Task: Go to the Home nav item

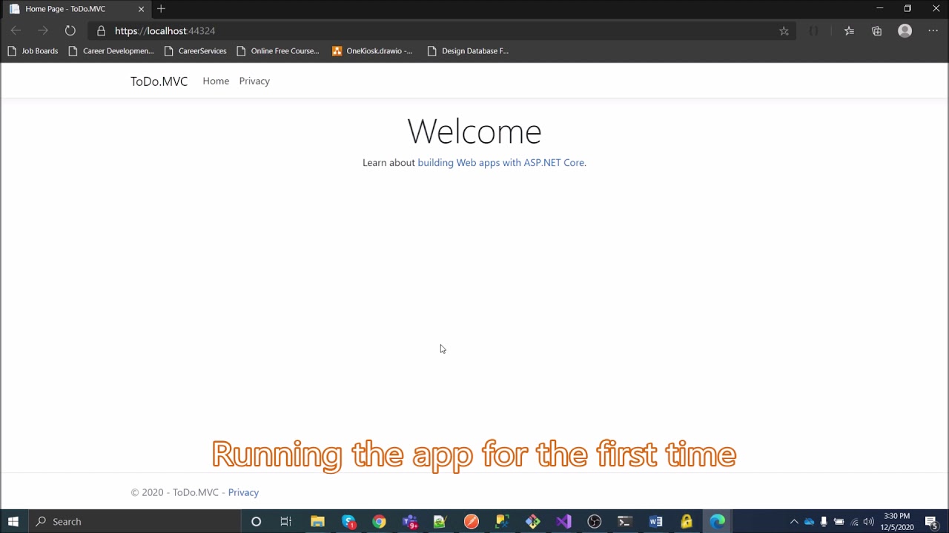Action: click(216, 81)
